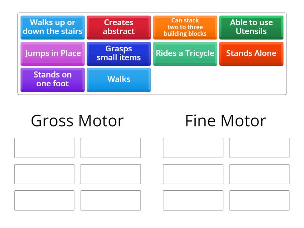Image resolution: width=304 pixels, height=228 pixels.
Task: Click the top-right empty slot under Fine Motor
Action: [x=259, y=148]
